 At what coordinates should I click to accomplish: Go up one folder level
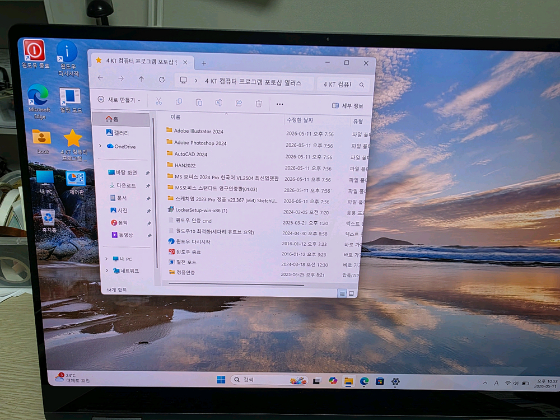142,79
